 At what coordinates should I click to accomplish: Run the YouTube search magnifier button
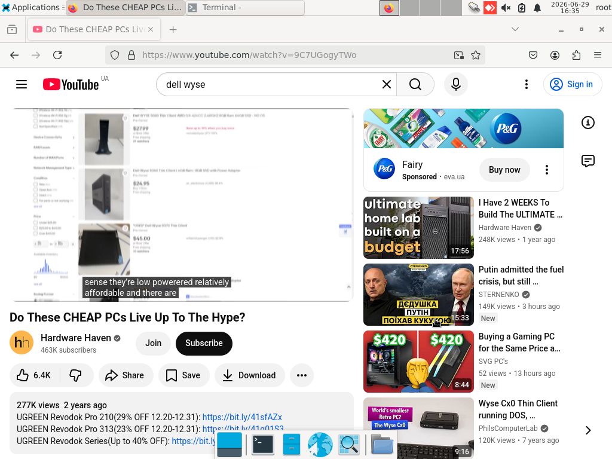click(x=415, y=84)
